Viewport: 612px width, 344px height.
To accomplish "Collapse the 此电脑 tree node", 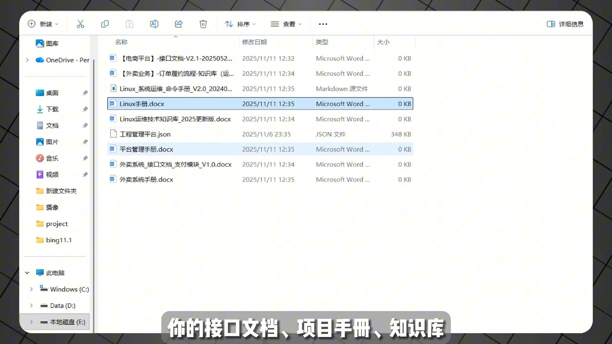I will (27, 273).
